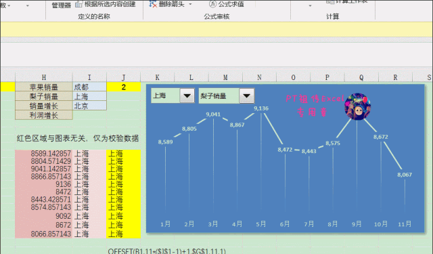Click cell containing 梨子销量 in column H
This screenshot has width=433, height=254.
click(x=44, y=96)
